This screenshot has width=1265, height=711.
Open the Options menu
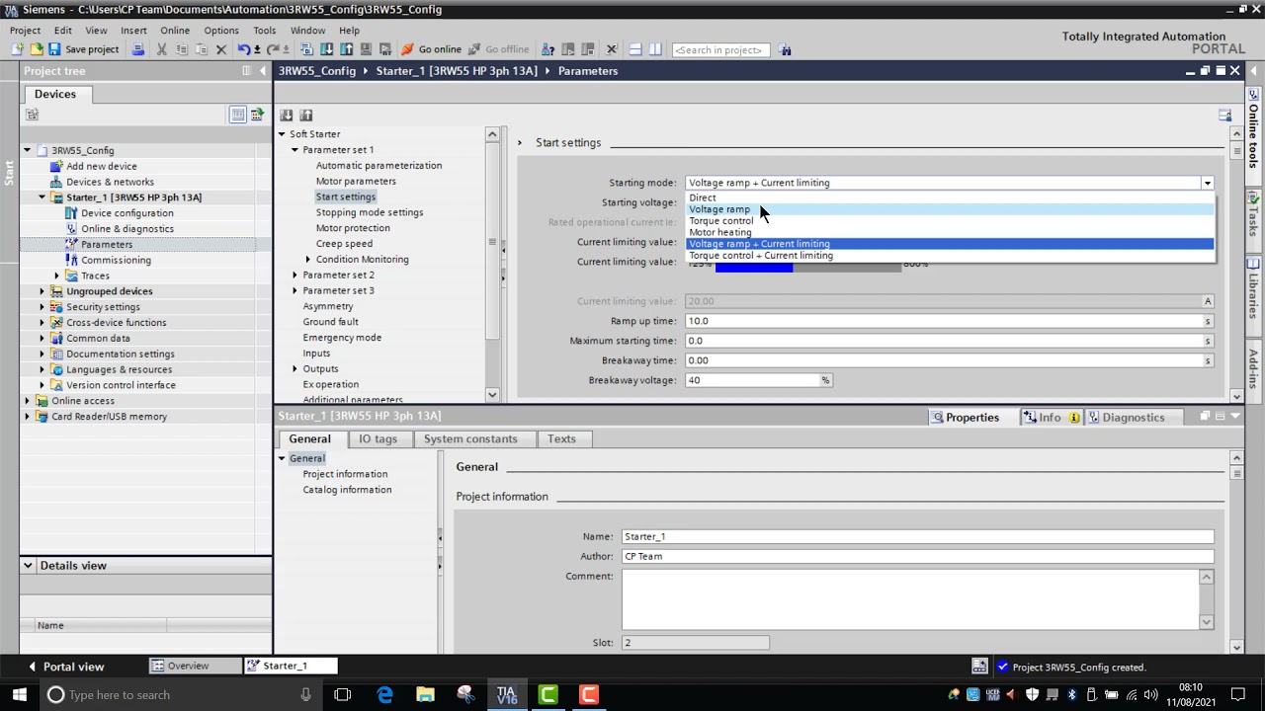click(221, 31)
